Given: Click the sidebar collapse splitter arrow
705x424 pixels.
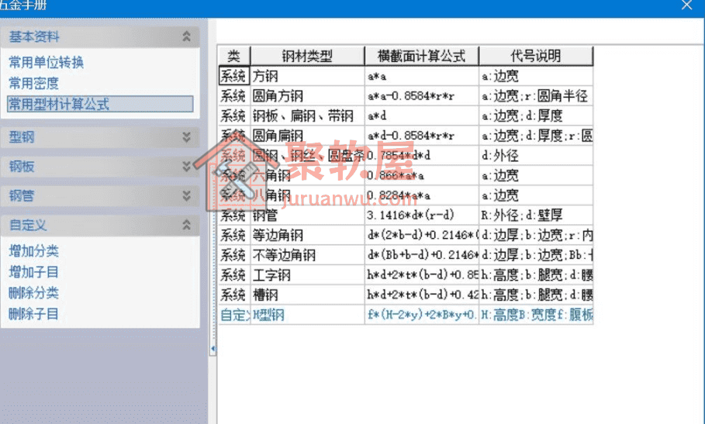Looking at the screenshot, I should pos(213,348).
